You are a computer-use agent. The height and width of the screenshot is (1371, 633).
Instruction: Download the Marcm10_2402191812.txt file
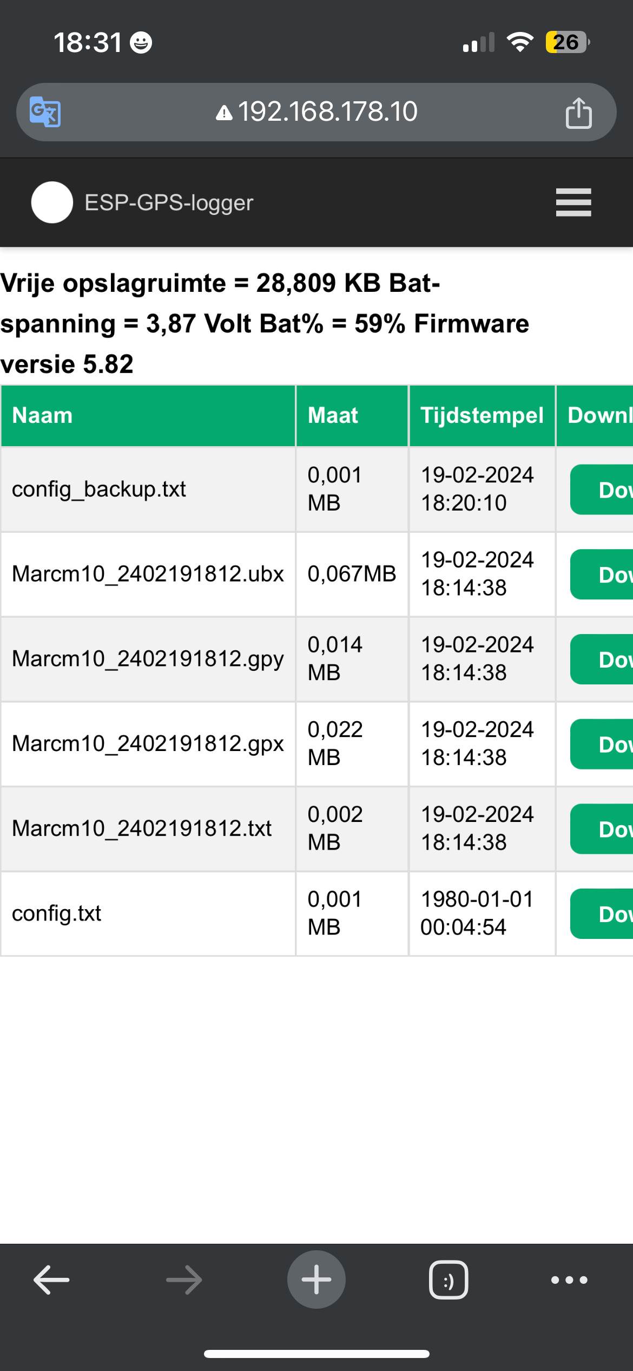[x=602, y=829]
